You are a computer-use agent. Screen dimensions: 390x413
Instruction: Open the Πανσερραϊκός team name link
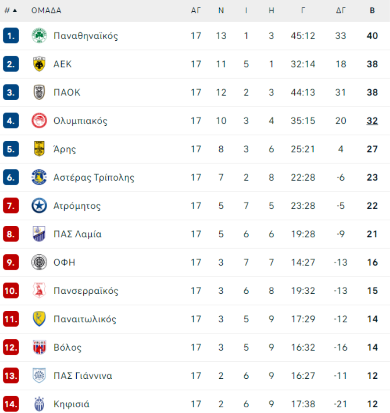click(86, 291)
